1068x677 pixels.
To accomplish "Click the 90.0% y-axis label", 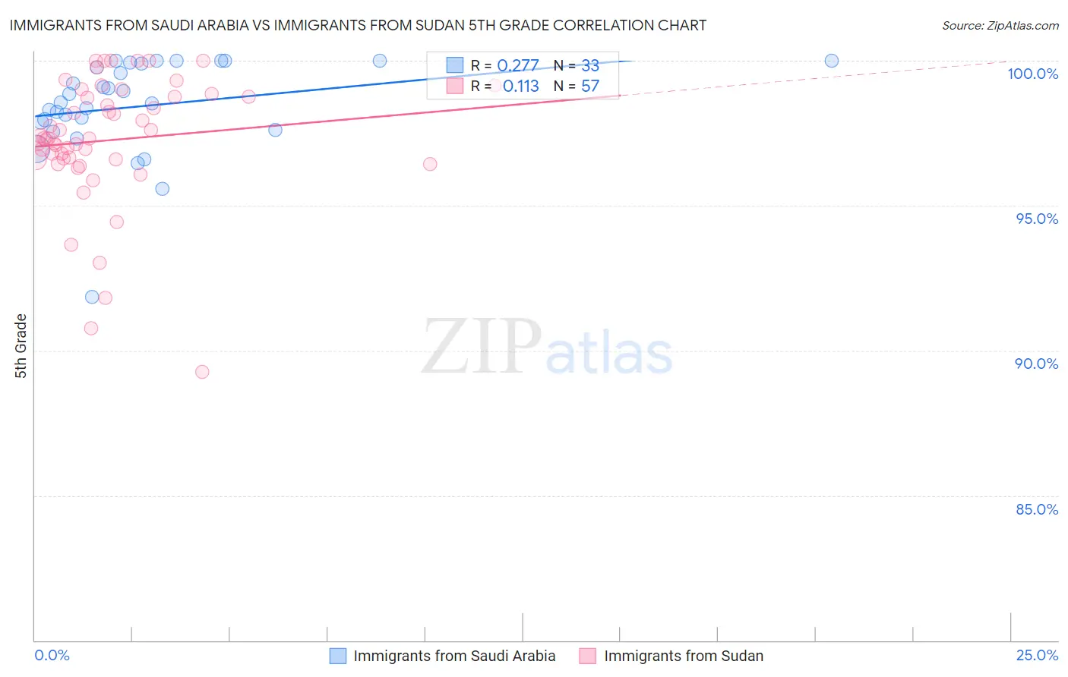I will pyautogui.click(x=1037, y=364).
